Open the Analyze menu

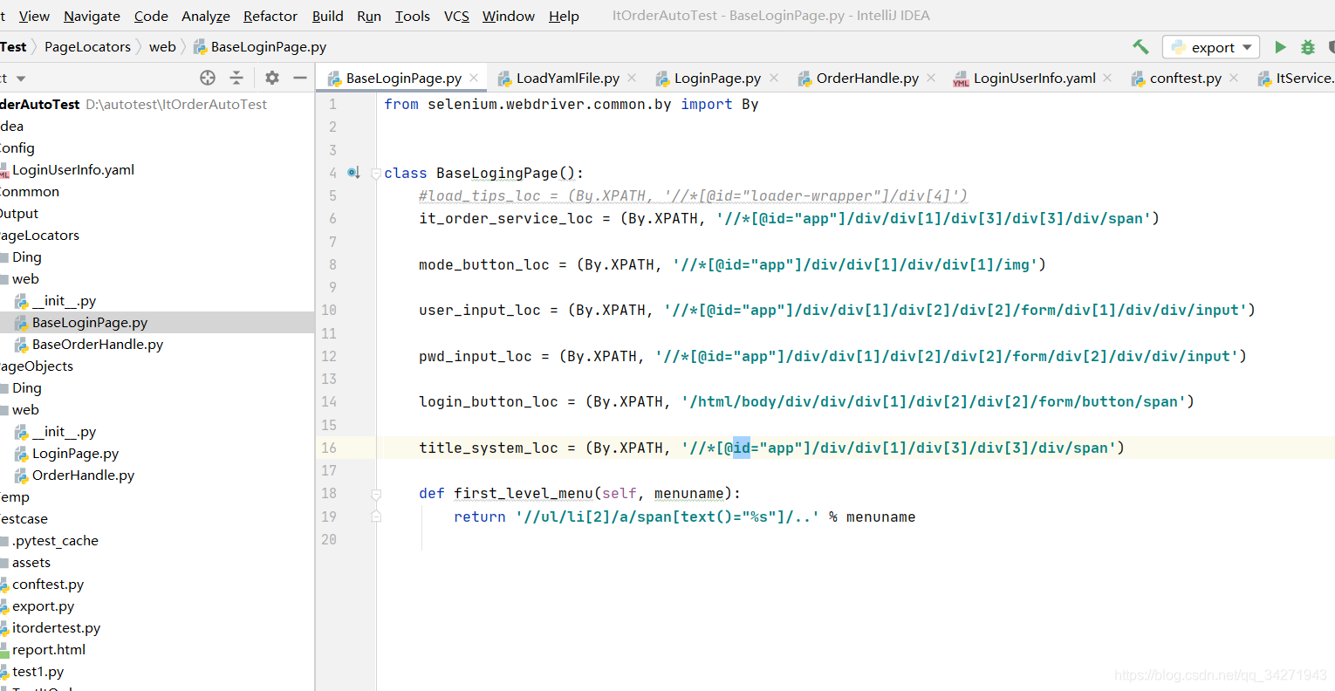point(206,16)
